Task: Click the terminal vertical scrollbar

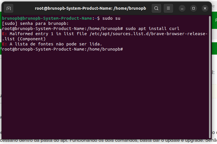Action: point(210,77)
